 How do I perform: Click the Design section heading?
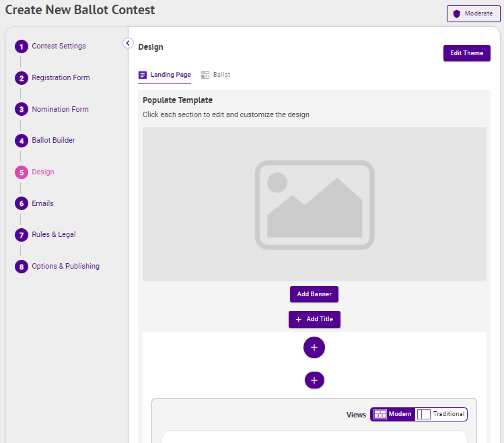(x=151, y=47)
